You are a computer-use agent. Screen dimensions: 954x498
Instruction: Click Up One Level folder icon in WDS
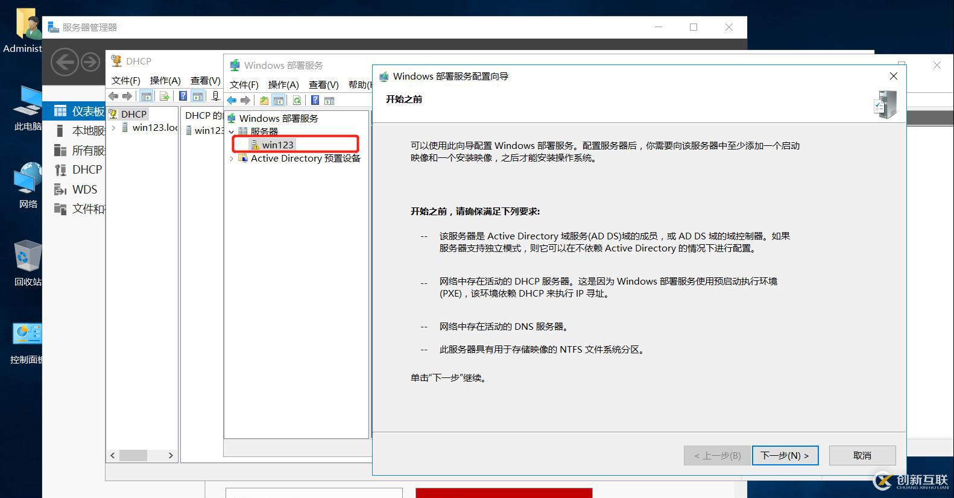pos(264,100)
